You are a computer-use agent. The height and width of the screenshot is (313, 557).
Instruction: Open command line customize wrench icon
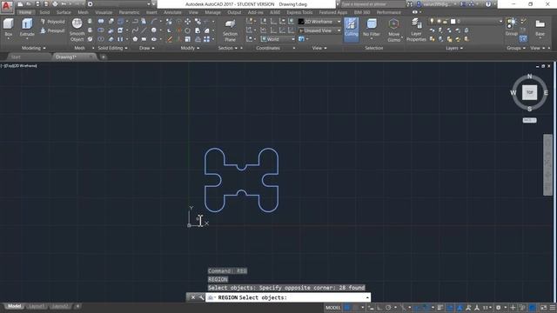tap(201, 297)
